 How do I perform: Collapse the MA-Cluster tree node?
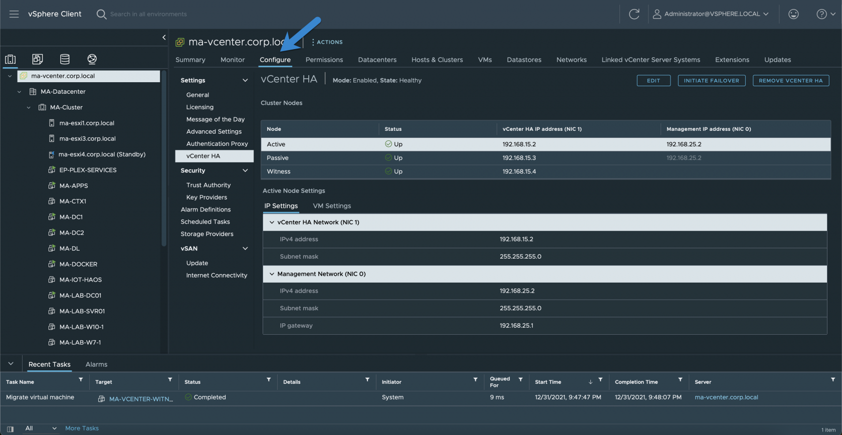(x=29, y=107)
